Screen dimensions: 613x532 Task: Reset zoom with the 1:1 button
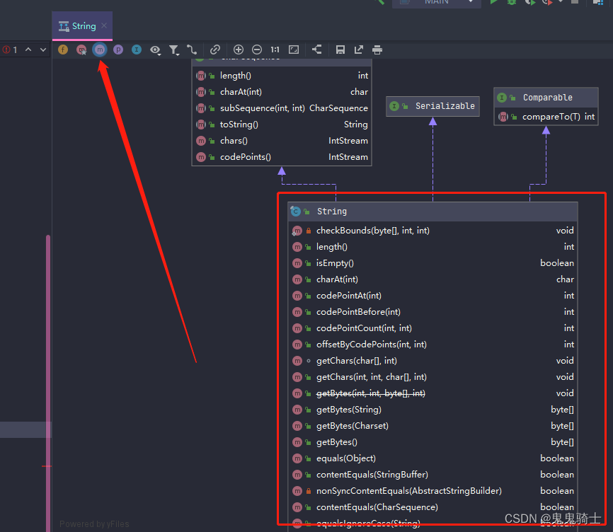coord(275,50)
